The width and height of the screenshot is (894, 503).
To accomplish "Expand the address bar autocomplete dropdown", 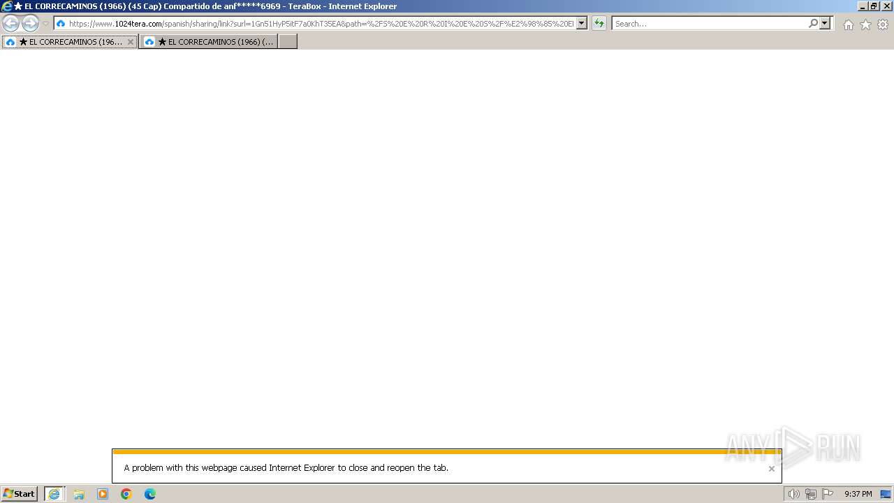I will [x=582, y=24].
